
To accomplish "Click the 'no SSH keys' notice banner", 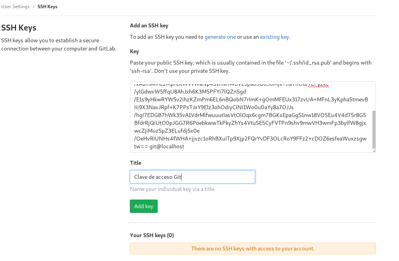I will pos(253,248).
